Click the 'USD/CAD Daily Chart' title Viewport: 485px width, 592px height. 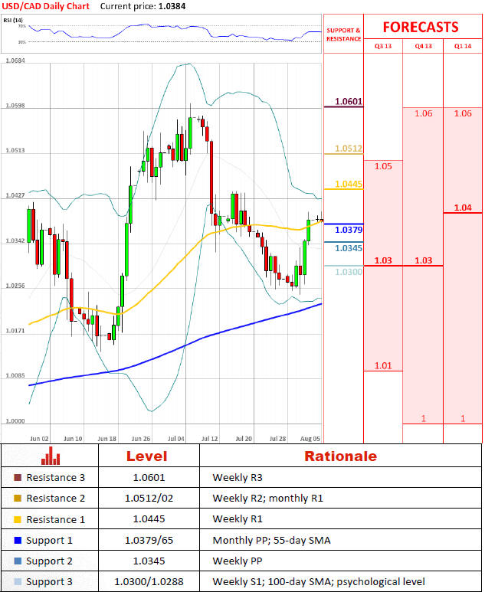[46, 6]
